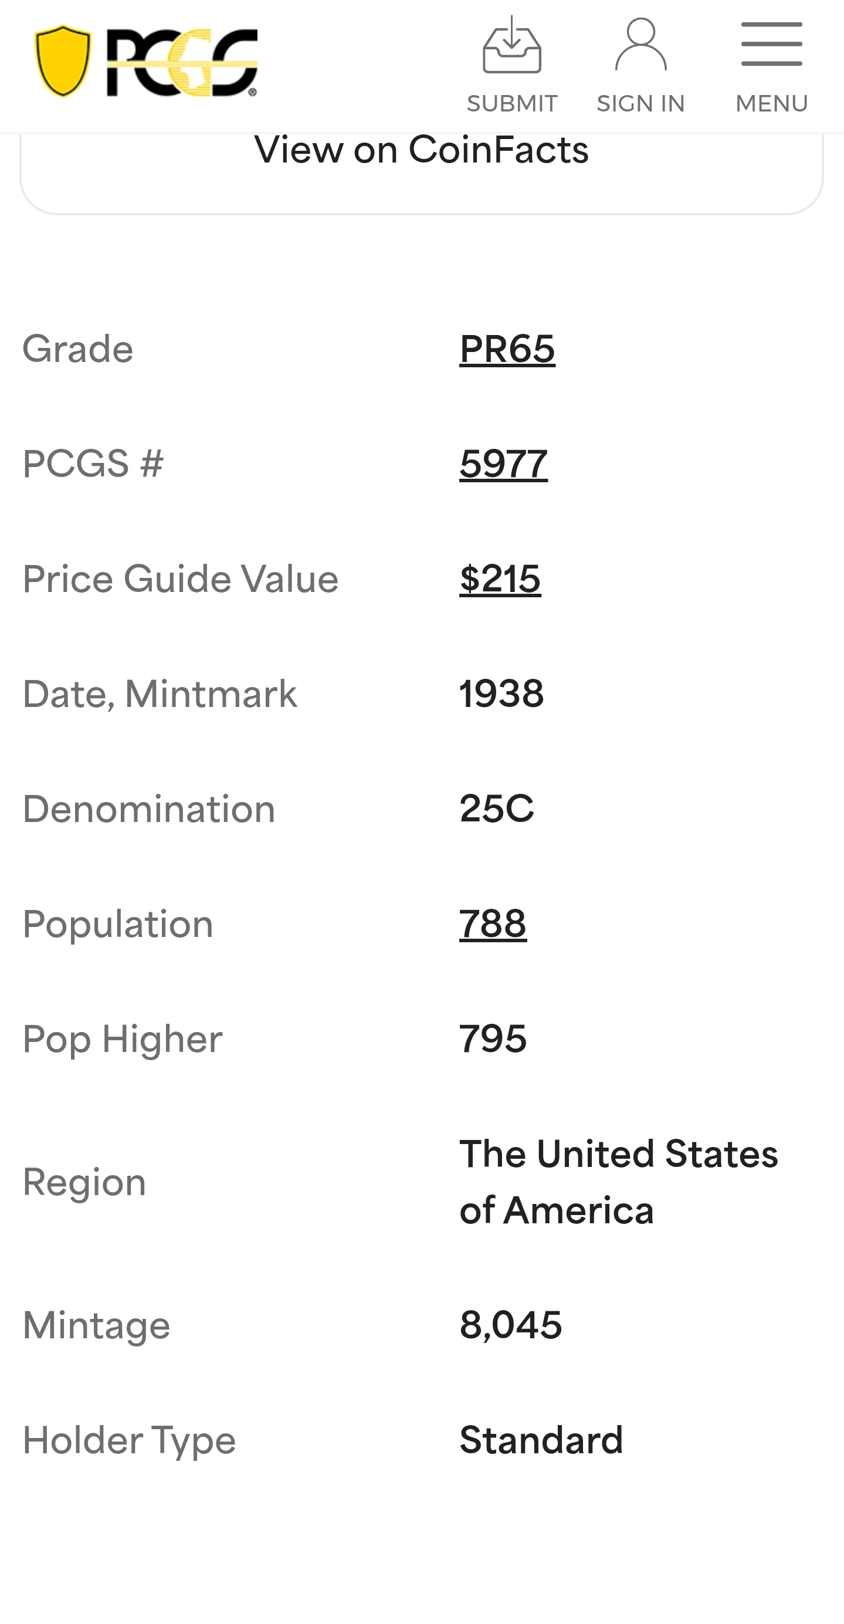Click the 25C denomination value
The width and height of the screenshot is (844, 1624).
click(x=496, y=808)
